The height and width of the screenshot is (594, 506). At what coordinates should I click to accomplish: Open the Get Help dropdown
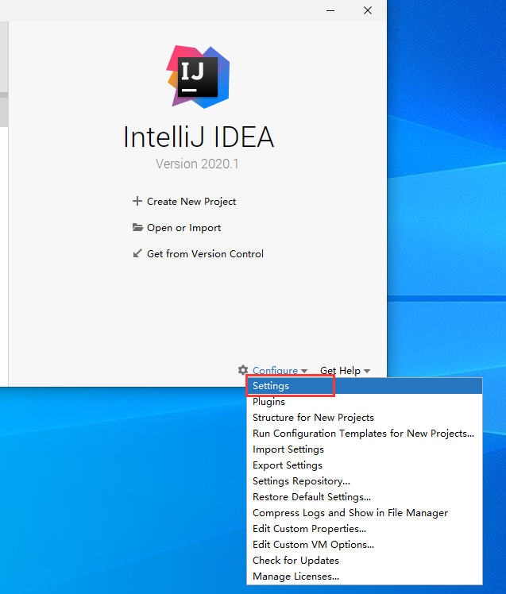(x=340, y=371)
